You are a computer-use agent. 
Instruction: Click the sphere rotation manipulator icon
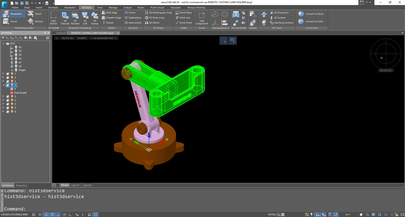pyautogui.click(x=225, y=14)
